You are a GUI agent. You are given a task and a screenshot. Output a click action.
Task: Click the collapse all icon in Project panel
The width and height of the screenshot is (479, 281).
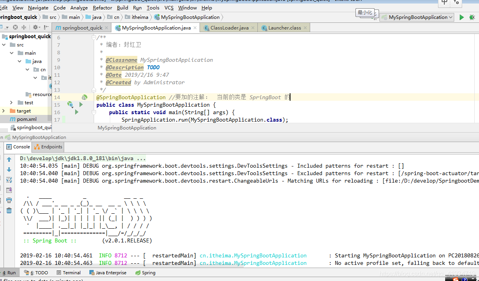(24, 28)
